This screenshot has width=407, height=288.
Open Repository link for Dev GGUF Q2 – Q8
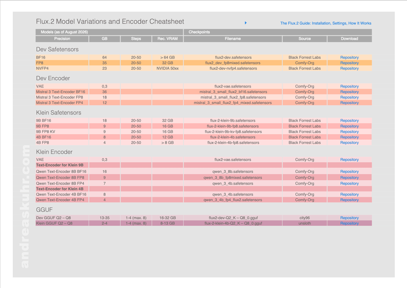pos(349,218)
